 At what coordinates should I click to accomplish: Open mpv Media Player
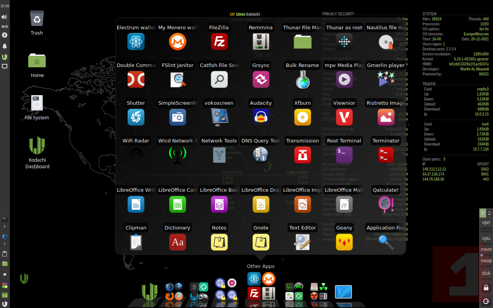(344, 79)
